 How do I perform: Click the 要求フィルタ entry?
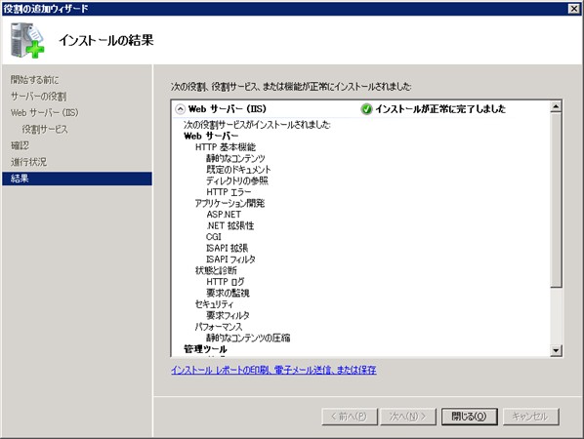pos(228,315)
